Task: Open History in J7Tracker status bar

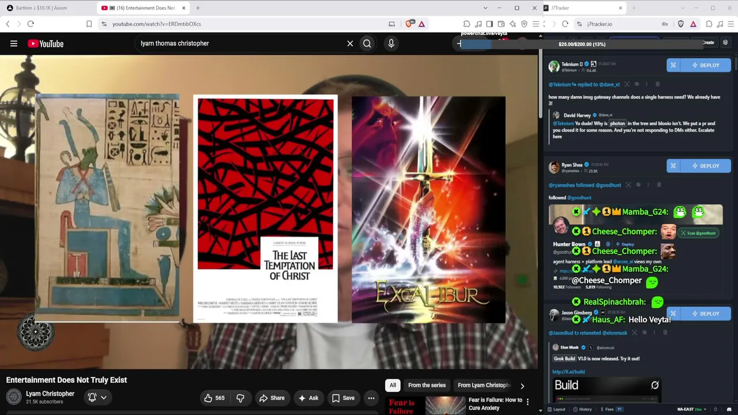Action: click(582, 409)
